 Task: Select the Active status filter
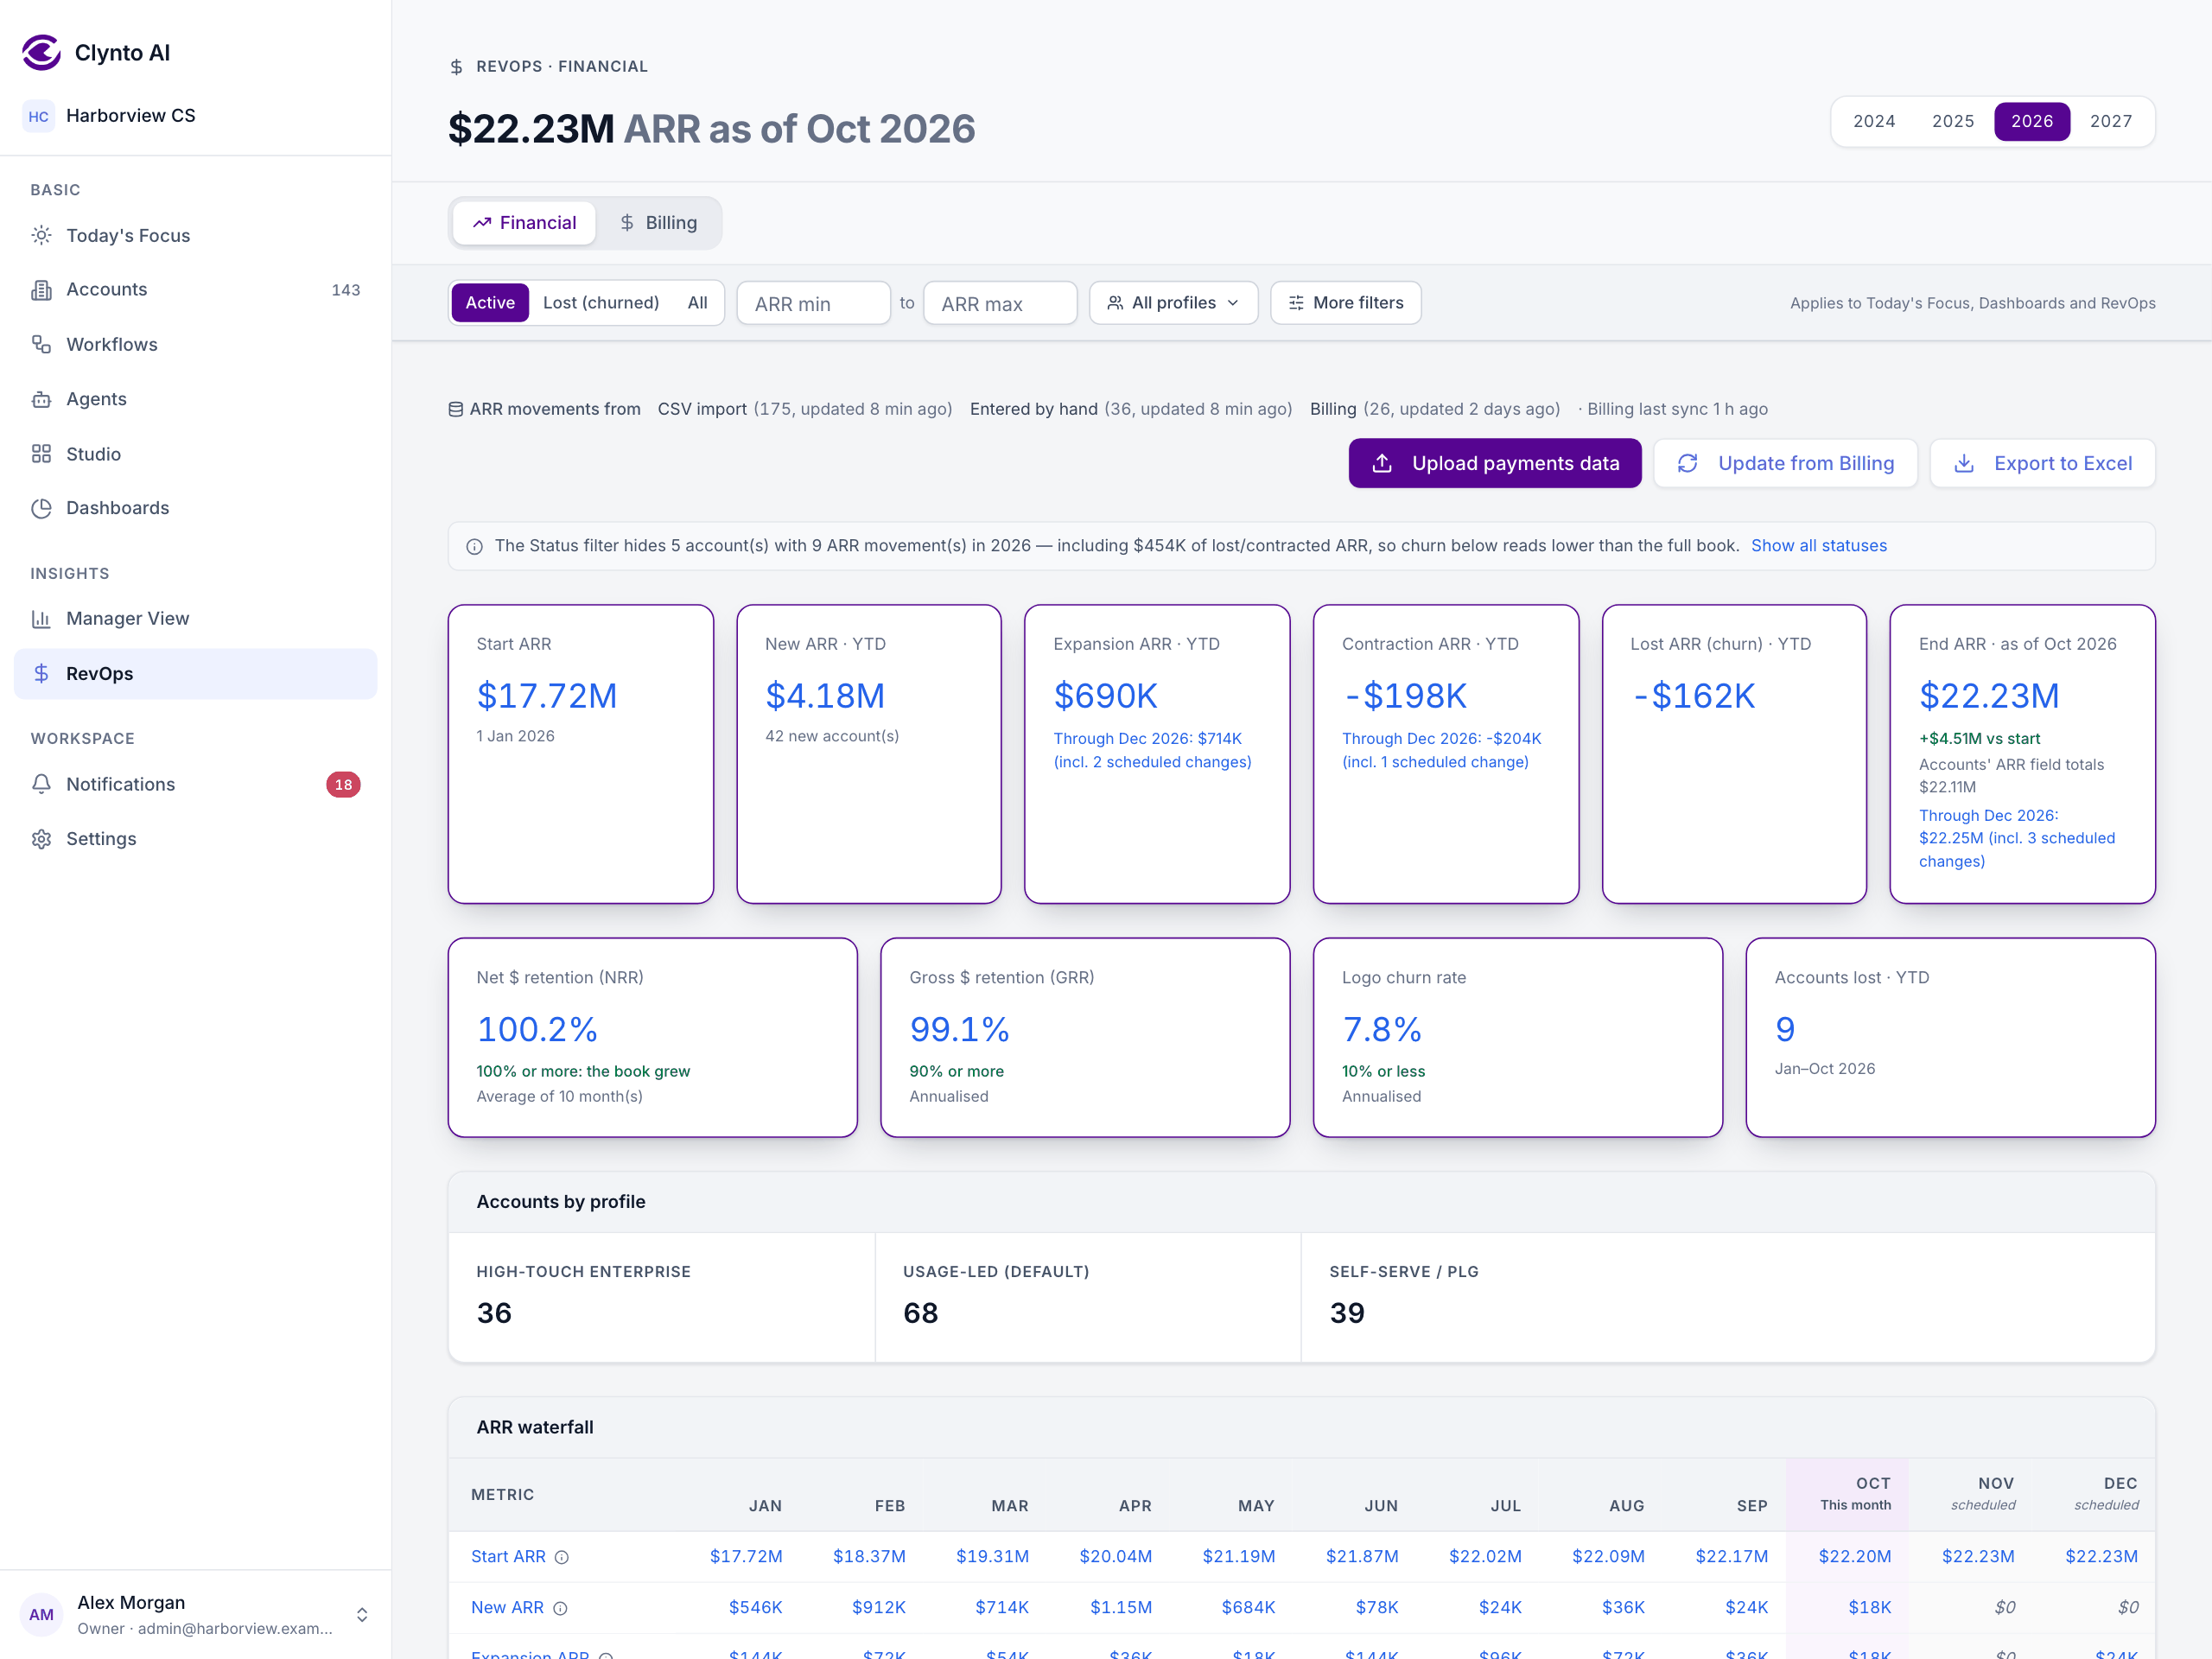[490, 303]
